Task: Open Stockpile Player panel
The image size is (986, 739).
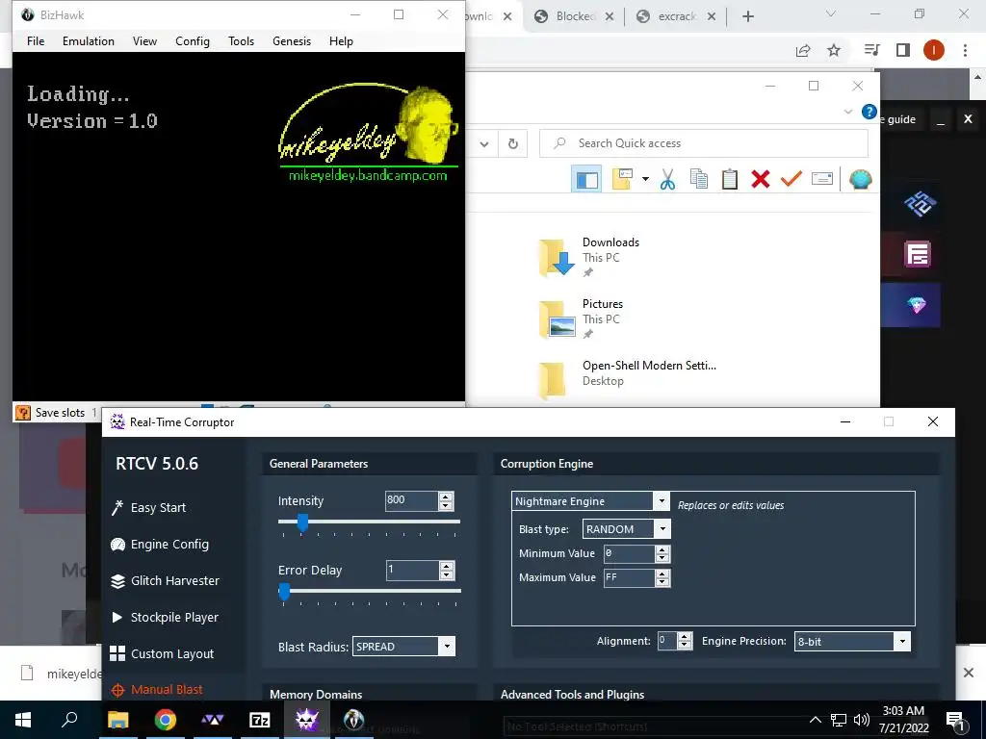Action: click(165, 617)
